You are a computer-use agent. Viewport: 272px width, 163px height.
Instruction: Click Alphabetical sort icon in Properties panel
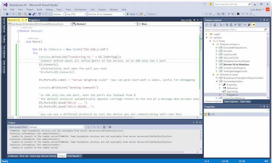209,114
